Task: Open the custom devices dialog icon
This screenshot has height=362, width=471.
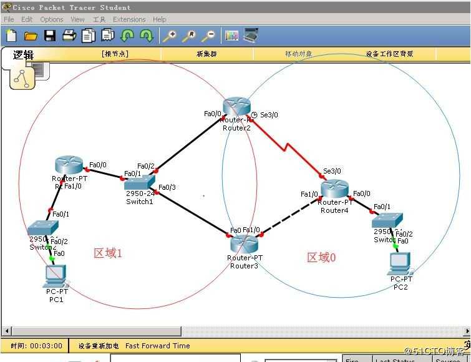Action: pyautogui.click(x=251, y=35)
